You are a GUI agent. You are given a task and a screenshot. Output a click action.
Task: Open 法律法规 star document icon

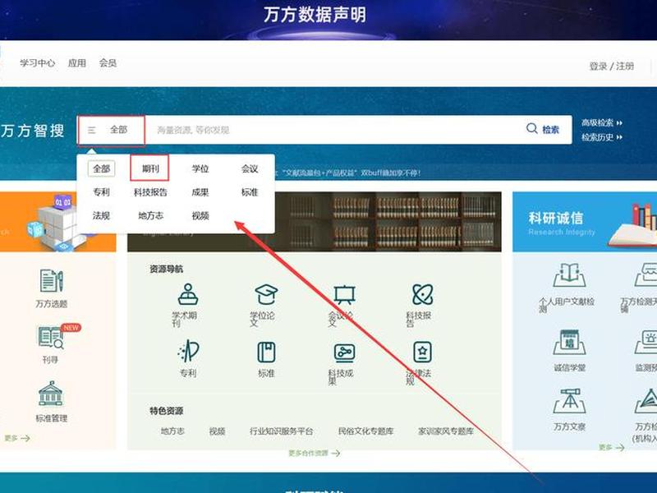pyautogui.click(x=422, y=352)
